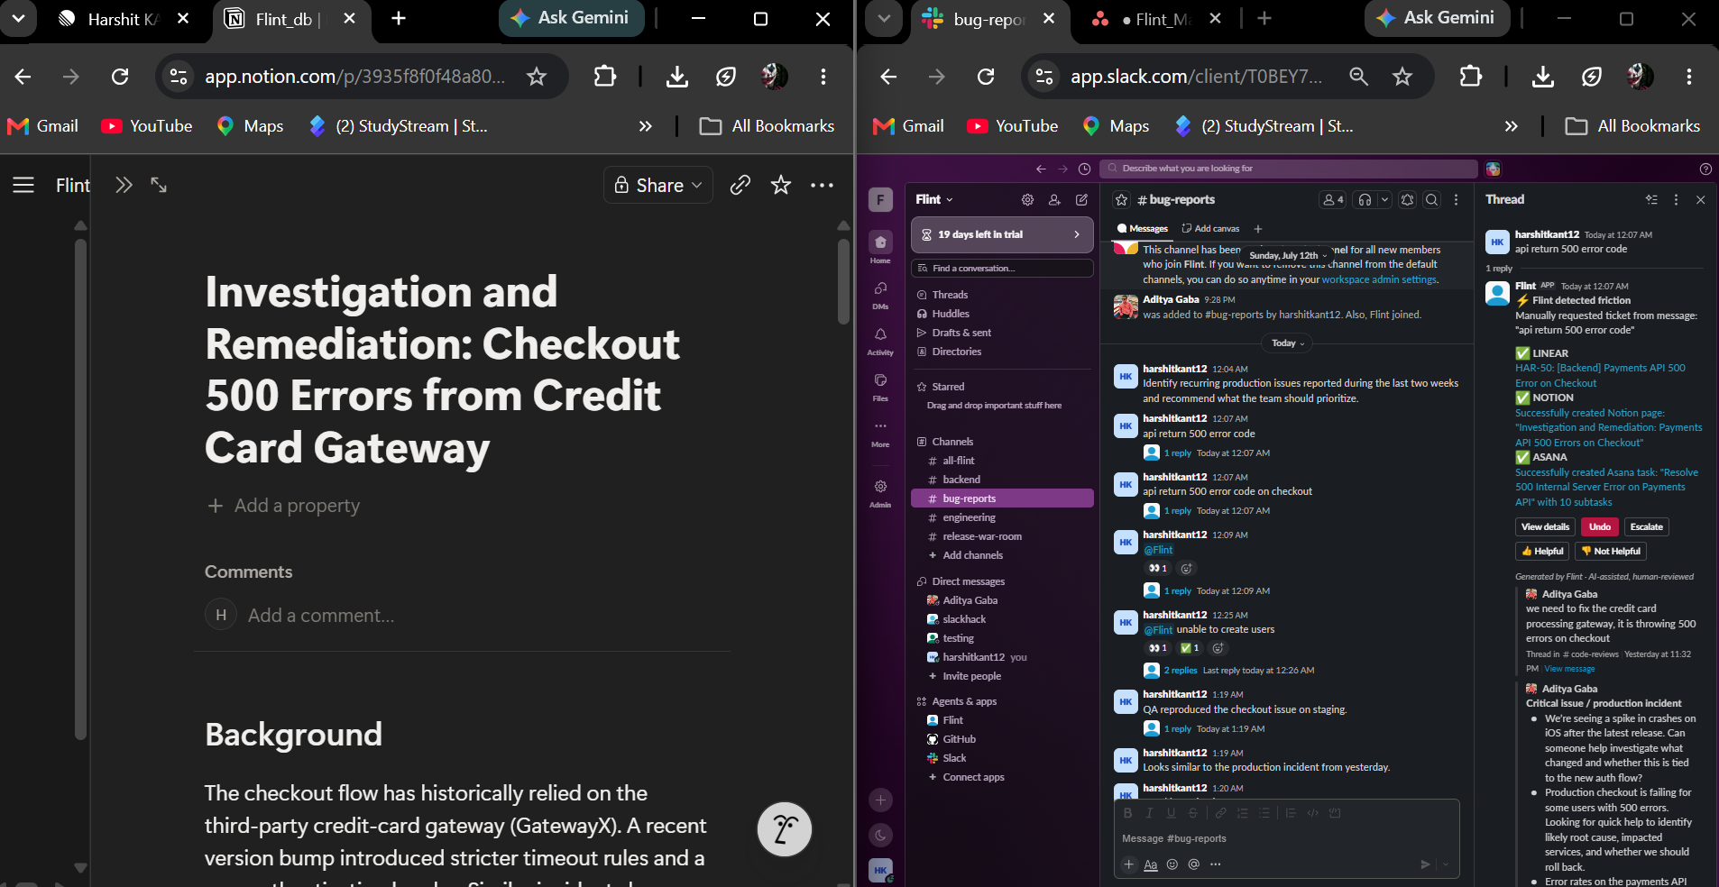Expand Flint workspace name dropdown in Slack
The height and width of the screenshot is (887, 1719).
934,199
